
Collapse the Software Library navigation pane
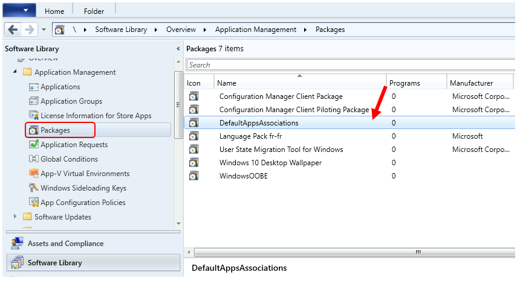(178, 49)
